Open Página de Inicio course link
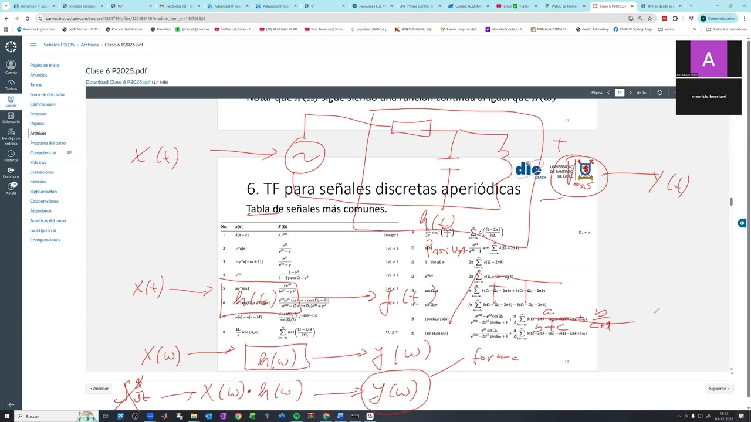The width and height of the screenshot is (751, 422). pos(45,65)
